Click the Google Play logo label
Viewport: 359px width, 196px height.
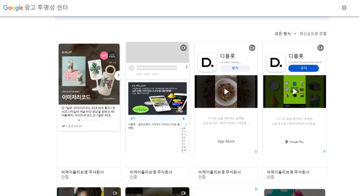[x=294, y=142]
